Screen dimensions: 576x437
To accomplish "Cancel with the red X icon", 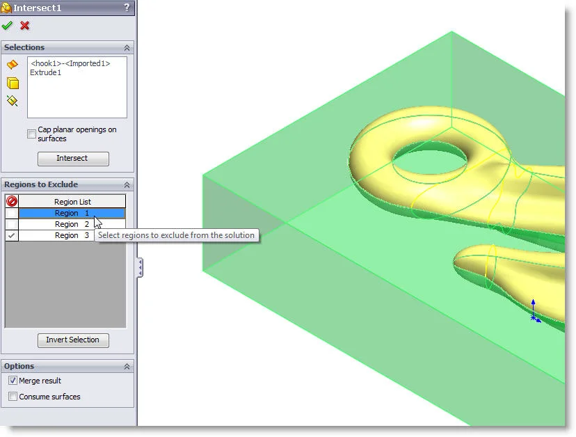I will click(x=25, y=26).
